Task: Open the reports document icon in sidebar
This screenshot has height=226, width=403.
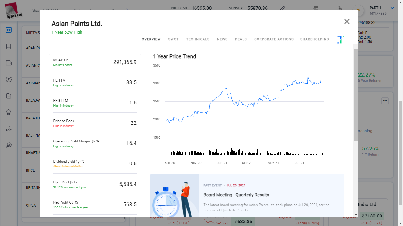Action: coord(9,96)
